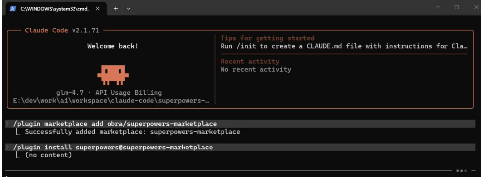Open a new terminal tab with plus
Image resolution: width=481 pixels, height=177 pixels.
tap(115, 9)
